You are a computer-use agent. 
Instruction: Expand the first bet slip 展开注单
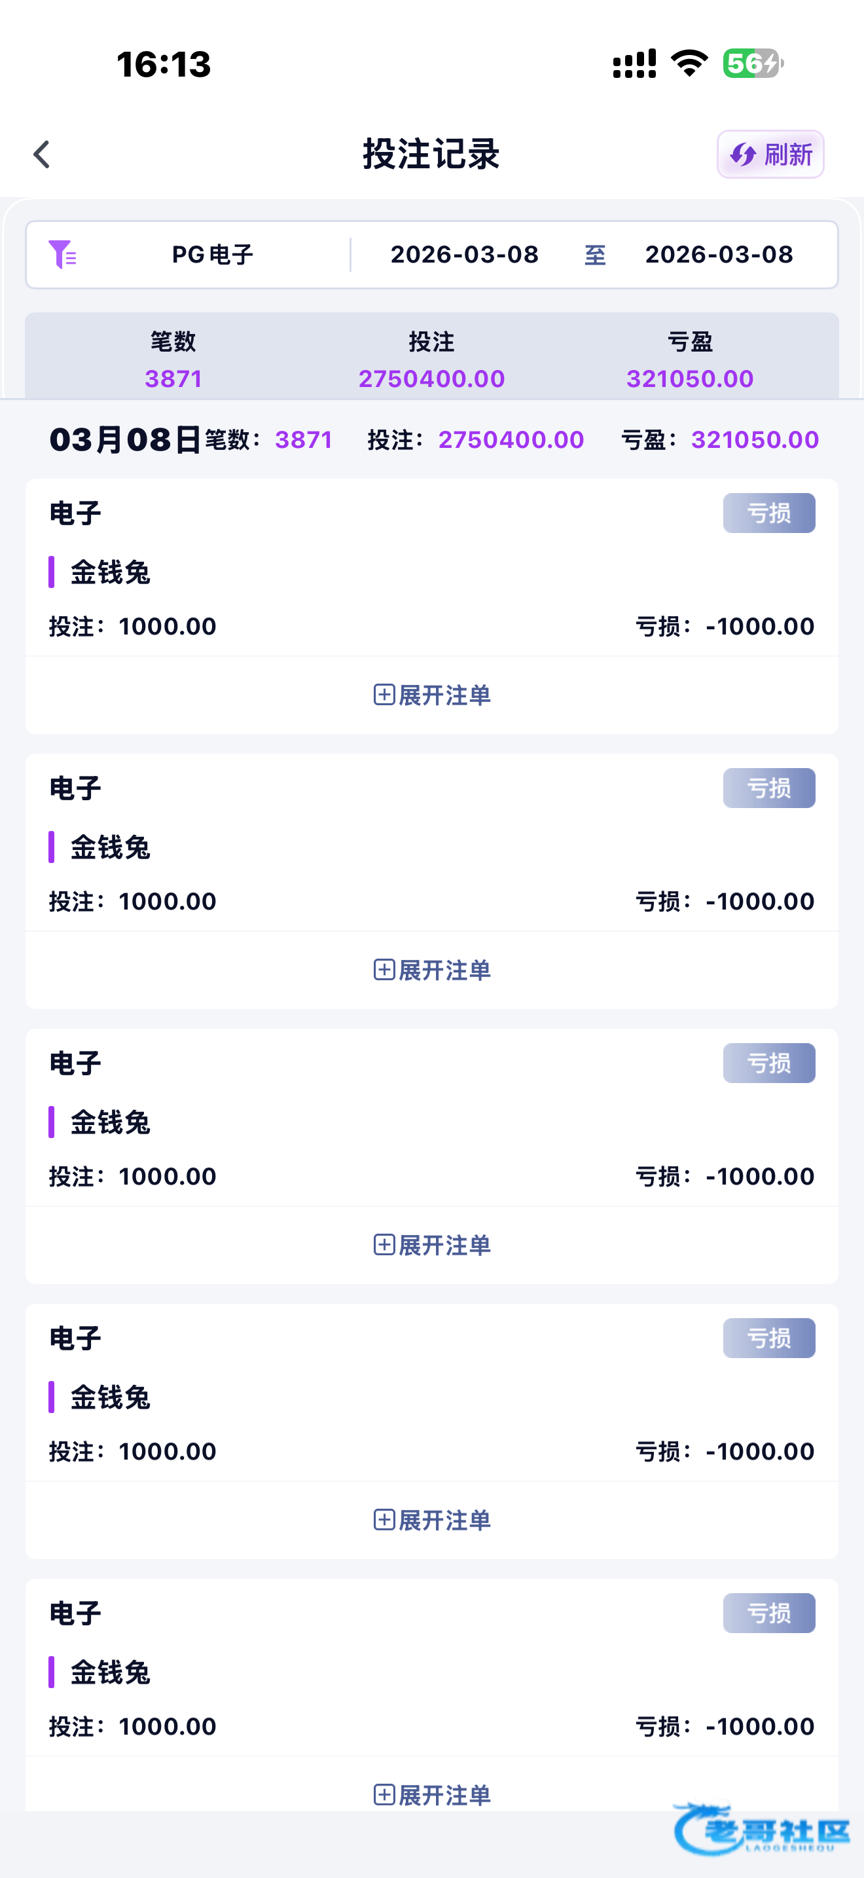(x=432, y=695)
